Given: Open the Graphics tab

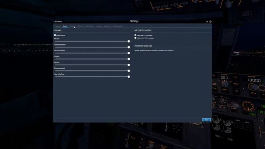Looking at the screenshot, I should pos(72,26).
